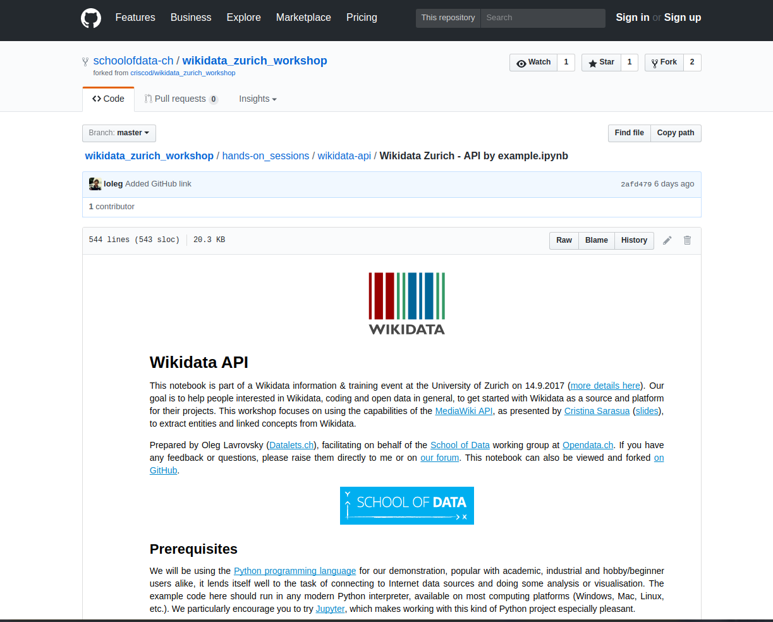Open the Opendata.ch link
The height and width of the screenshot is (622, 773).
[588, 445]
